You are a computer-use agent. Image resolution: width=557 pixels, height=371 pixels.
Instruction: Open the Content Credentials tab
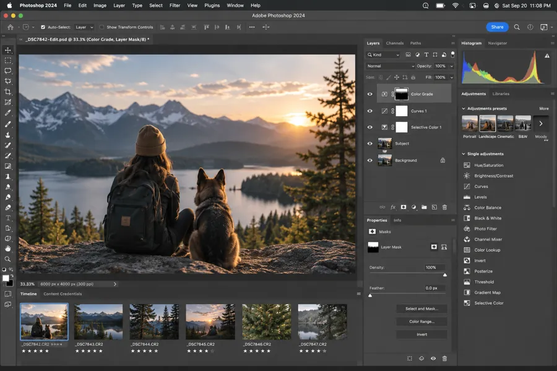(x=63, y=294)
